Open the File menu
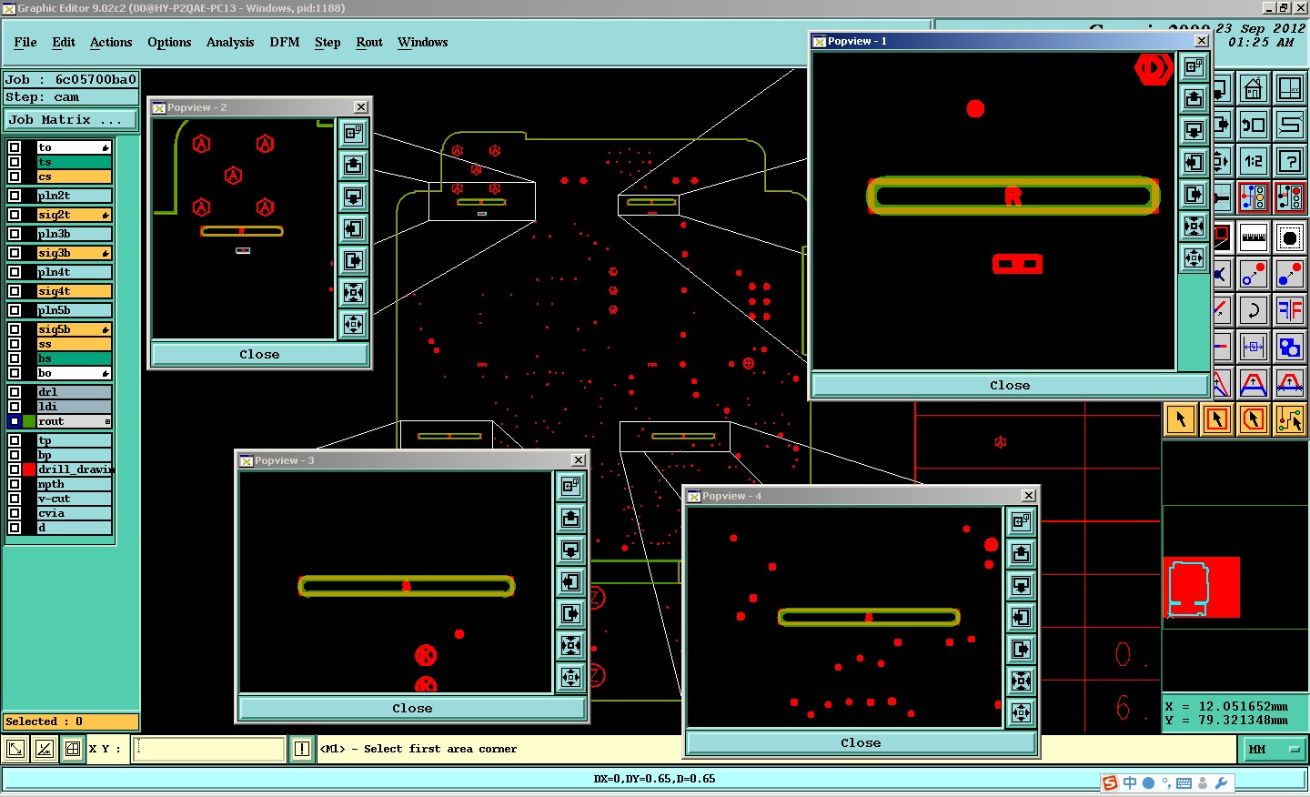 point(25,42)
